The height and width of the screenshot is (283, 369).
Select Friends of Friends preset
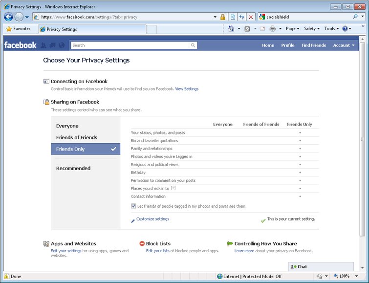click(x=86, y=137)
